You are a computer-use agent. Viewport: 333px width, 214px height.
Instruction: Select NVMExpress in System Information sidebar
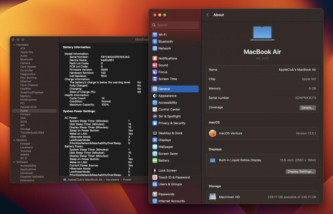click(x=28, y=100)
